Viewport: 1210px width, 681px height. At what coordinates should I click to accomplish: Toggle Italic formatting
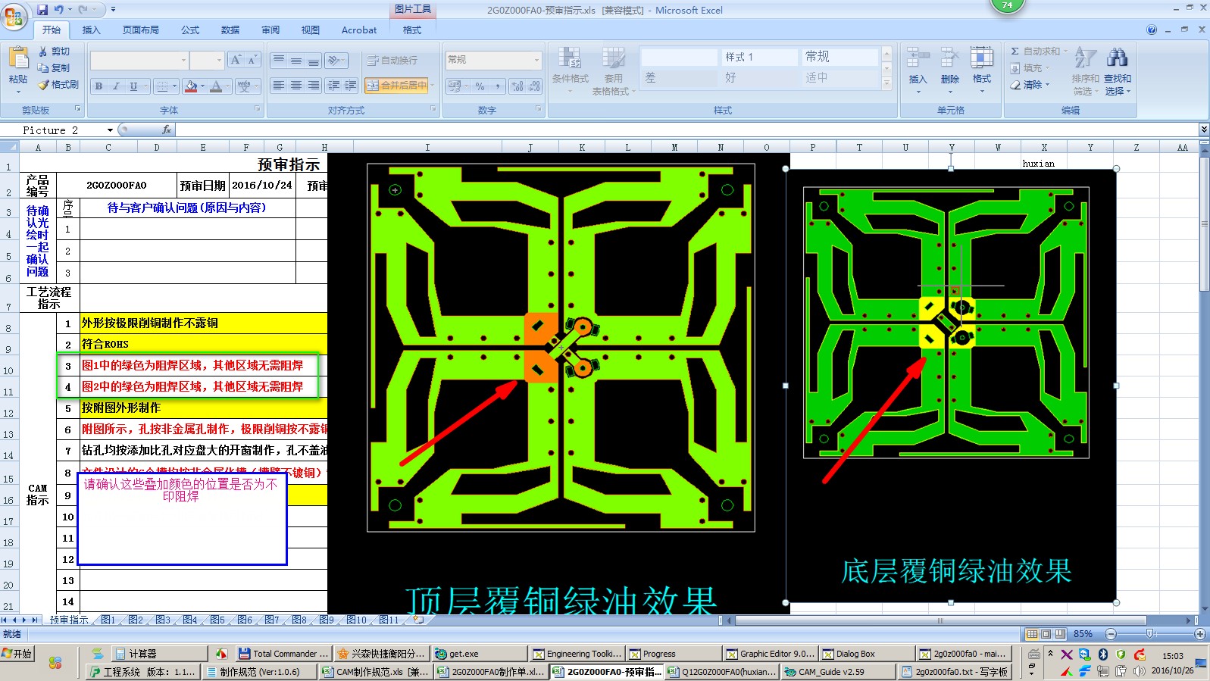coord(116,86)
